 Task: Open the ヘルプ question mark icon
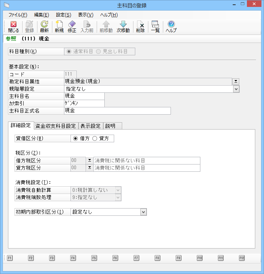pyautogui.click(x=171, y=24)
